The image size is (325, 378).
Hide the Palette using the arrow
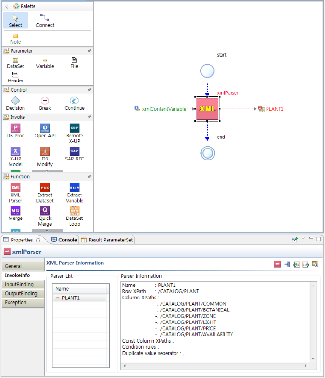coord(7,6)
